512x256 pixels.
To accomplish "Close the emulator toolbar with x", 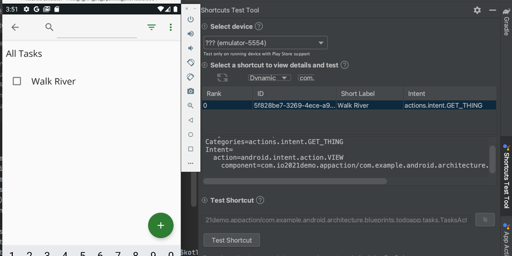I will tap(187, 9).
